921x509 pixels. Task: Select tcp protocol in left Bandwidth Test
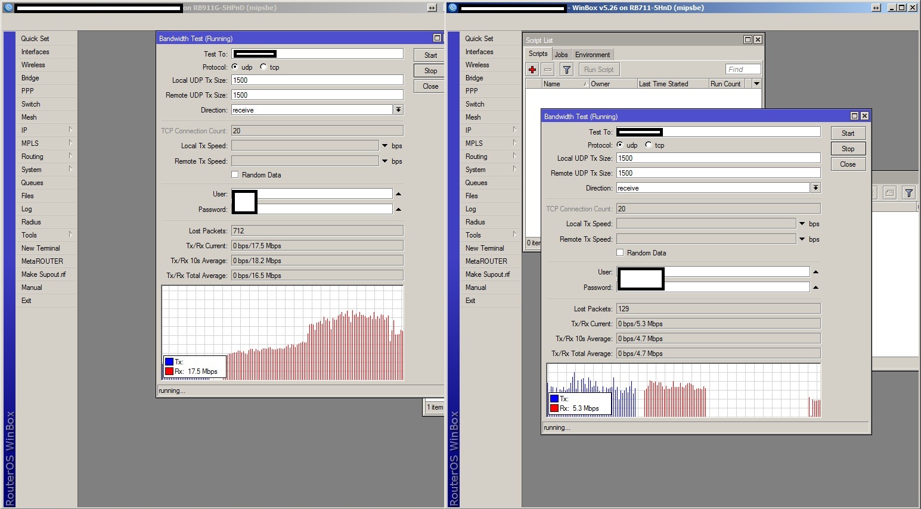click(263, 67)
